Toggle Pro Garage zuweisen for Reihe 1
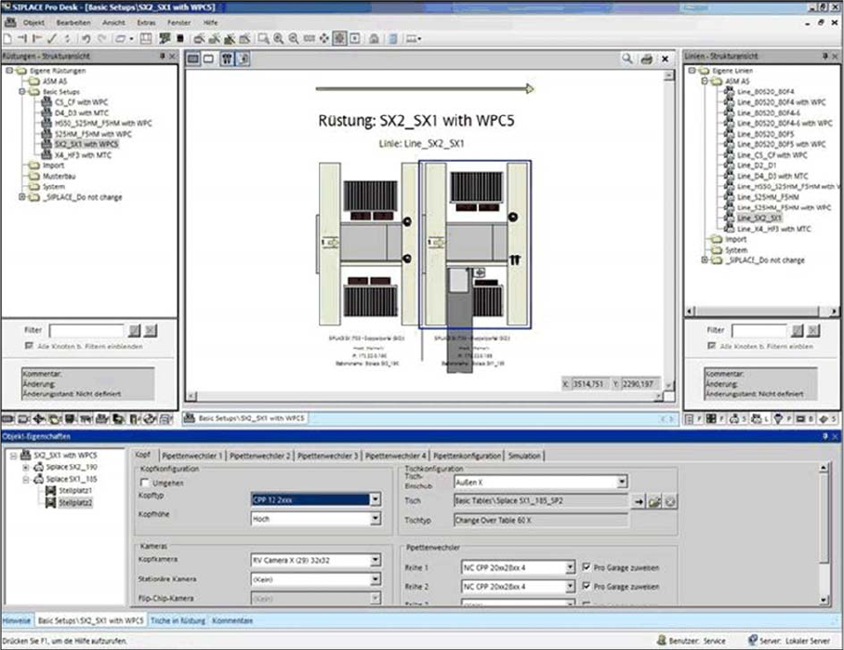This screenshot has width=844, height=650. (586, 566)
